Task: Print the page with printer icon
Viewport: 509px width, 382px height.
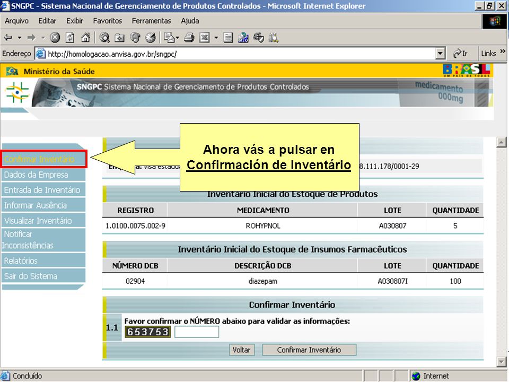Action: click(189, 38)
